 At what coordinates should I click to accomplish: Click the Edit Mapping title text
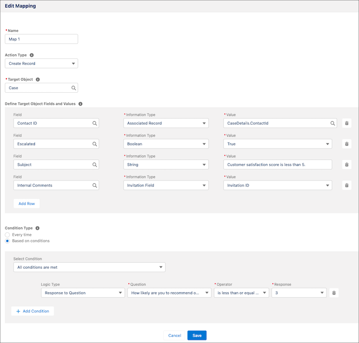(20, 6)
